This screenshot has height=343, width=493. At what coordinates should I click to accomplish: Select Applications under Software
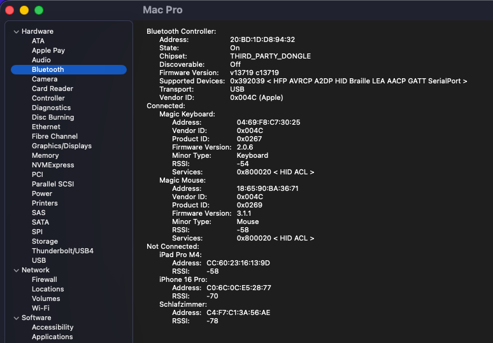coord(52,337)
